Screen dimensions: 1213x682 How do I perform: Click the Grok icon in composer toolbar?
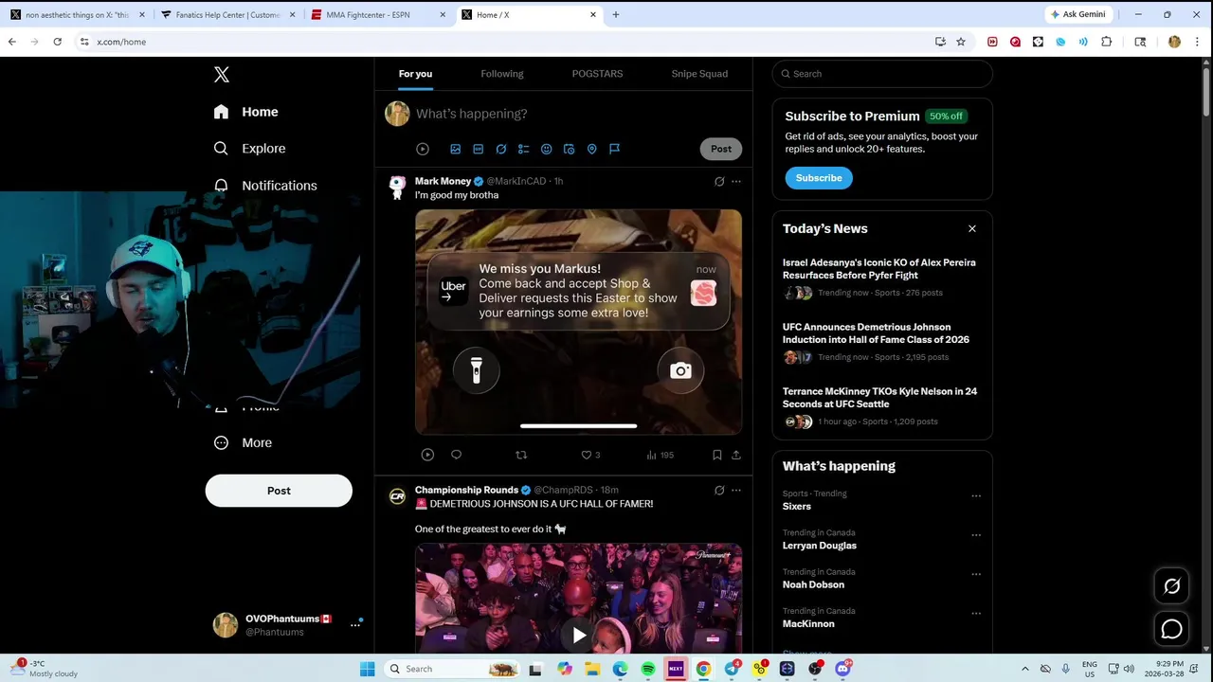(500, 149)
